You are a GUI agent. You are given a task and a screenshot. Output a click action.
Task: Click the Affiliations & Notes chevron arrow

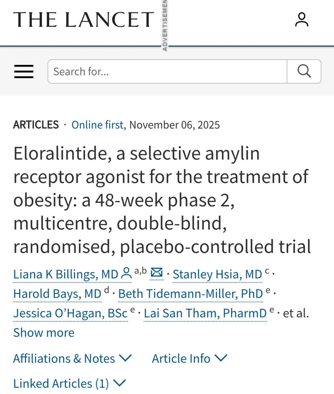coord(126,358)
